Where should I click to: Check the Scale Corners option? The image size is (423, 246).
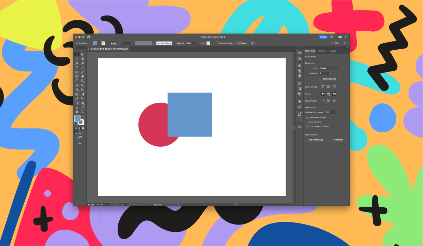point(307,122)
